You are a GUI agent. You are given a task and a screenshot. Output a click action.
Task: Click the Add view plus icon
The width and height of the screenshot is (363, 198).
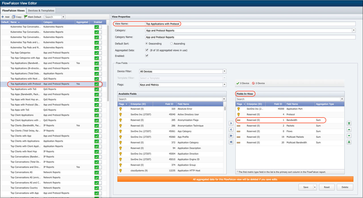pos(3,17)
